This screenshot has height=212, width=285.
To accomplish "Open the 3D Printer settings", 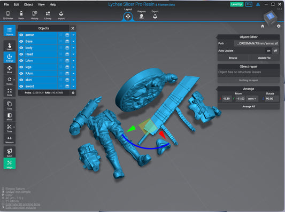I will (8, 15).
